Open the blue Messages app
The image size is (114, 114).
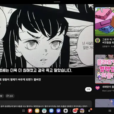click(51, 111)
